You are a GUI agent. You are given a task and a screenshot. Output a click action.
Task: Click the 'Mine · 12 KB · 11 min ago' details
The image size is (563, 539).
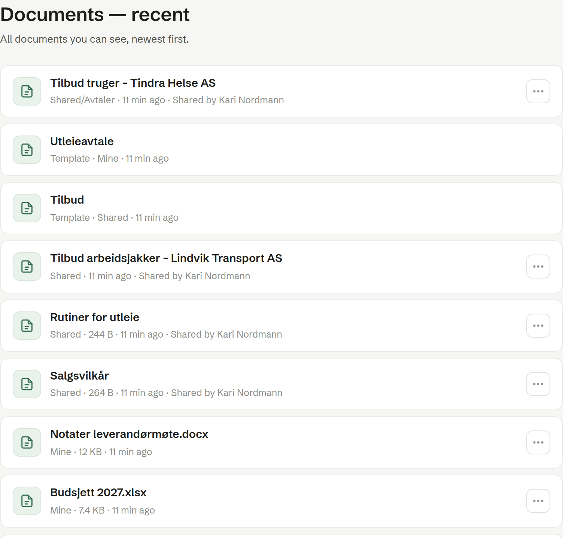(101, 452)
